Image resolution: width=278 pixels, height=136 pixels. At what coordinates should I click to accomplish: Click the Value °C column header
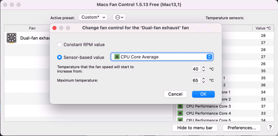click(263, 28)
